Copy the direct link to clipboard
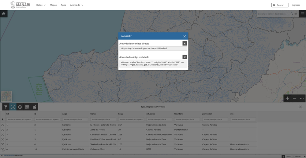Viewport: 306px width, 158px height. coord(185,44)
